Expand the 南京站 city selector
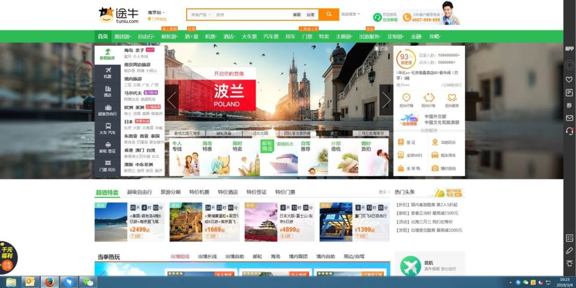Image resolution: width=576 pixels, height=288 pixels. pyautogui.click(x=157, y=12)
